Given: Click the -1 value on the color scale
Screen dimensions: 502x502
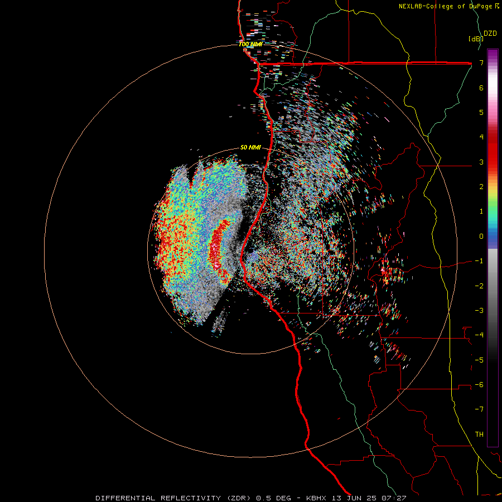Looking at the screenshot, I should [x=479, y=261].
